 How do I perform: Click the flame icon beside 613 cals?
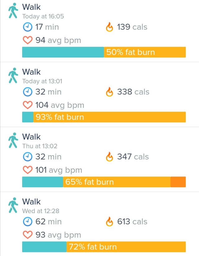click(109, 221)
